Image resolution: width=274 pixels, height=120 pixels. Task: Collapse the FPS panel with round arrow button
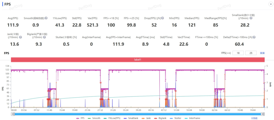pyautogui.click(x=271, y=4)
